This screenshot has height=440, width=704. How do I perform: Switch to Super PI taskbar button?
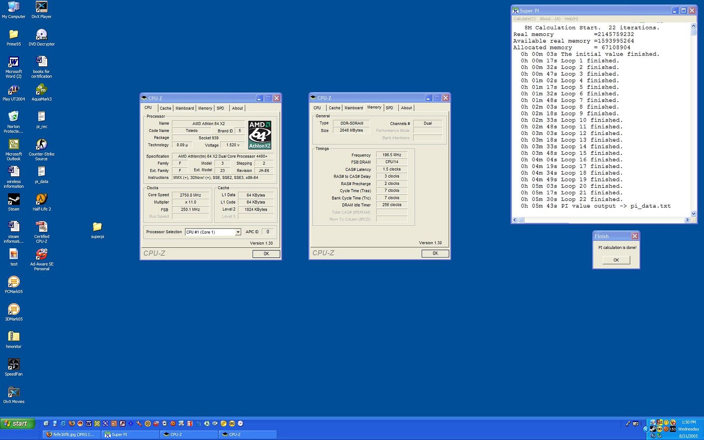(x=131, y=435)
